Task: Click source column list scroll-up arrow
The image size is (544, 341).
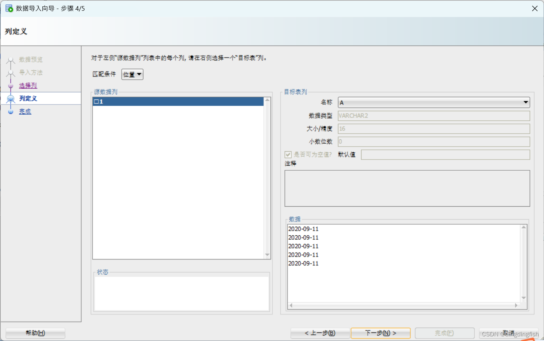Action: [267, 100]
